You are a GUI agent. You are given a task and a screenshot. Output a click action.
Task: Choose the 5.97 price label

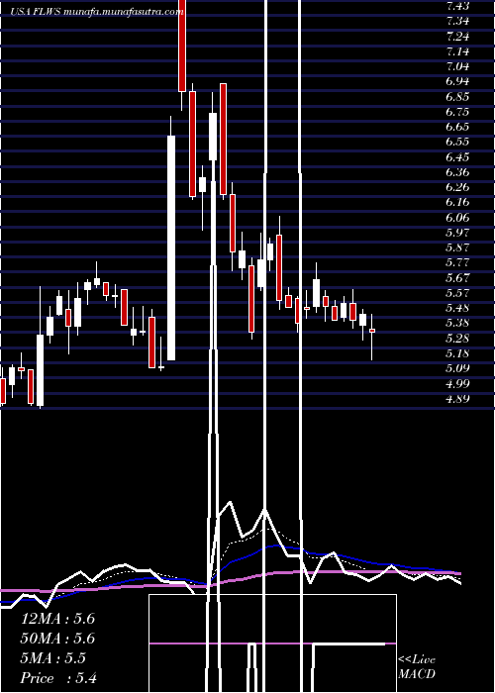pos(457,233)
